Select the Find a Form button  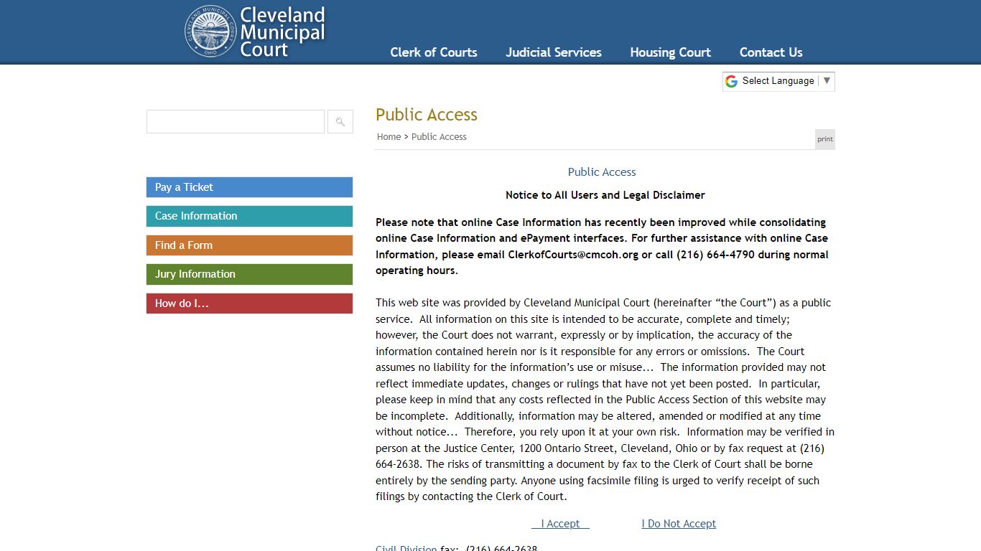249,245
